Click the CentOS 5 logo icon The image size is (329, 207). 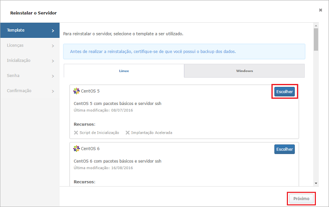(76, 91)
